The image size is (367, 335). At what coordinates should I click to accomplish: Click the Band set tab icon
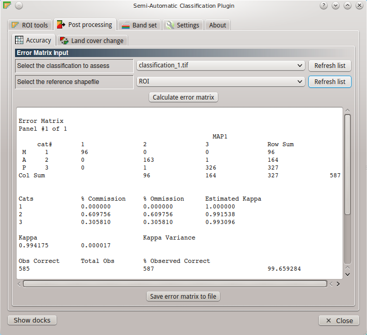pos(125,25)
